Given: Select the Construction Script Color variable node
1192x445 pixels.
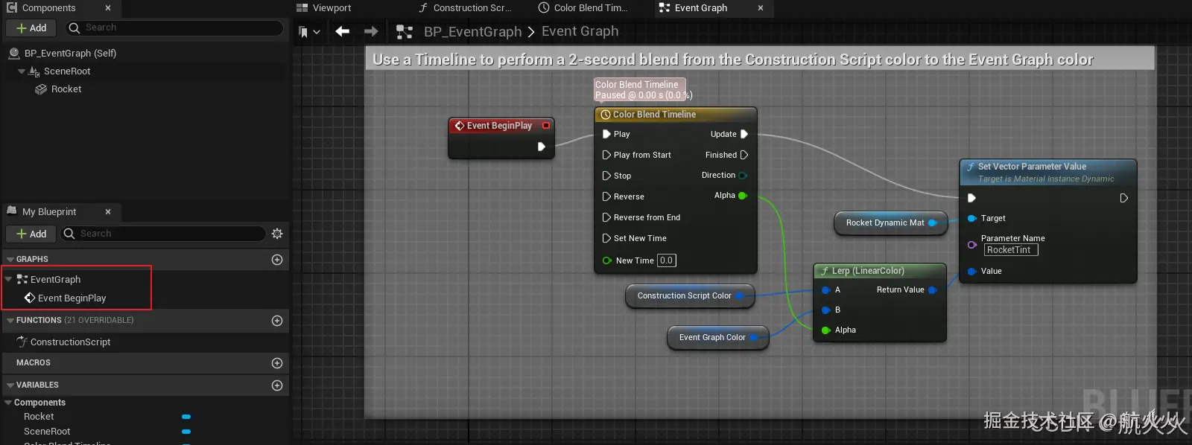Looking at the screenshot, I should point(691,296).
